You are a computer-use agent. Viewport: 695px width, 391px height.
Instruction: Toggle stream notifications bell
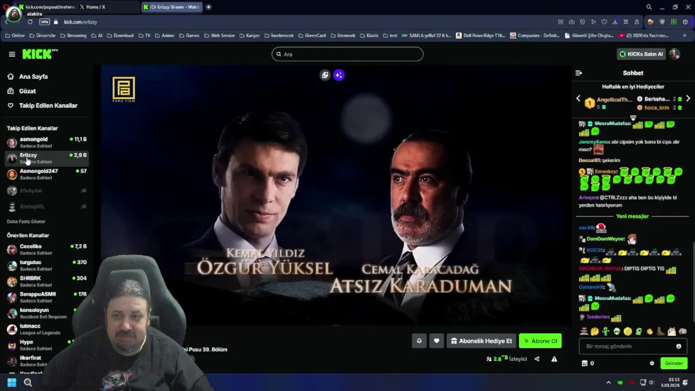pos(419,341)
